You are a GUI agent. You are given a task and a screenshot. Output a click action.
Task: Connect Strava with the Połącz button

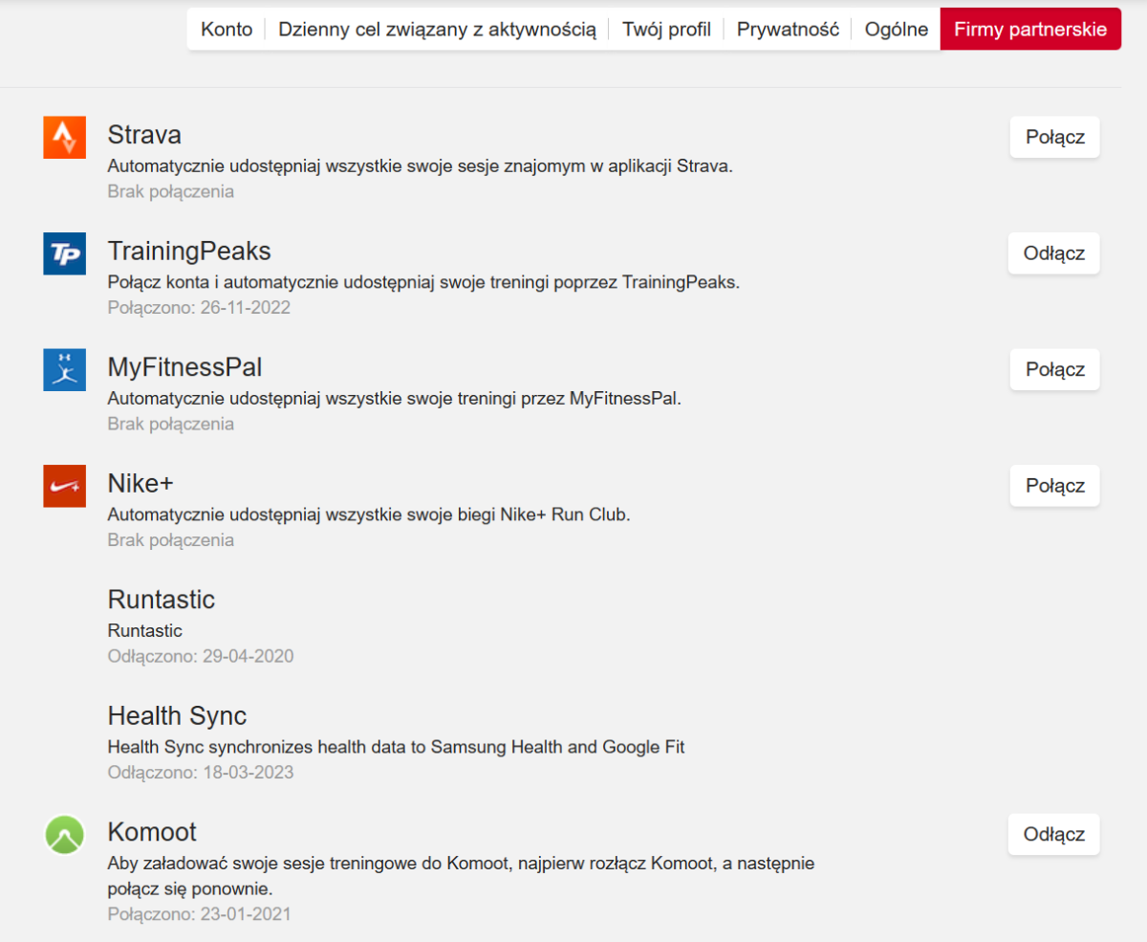[1055, 138]
